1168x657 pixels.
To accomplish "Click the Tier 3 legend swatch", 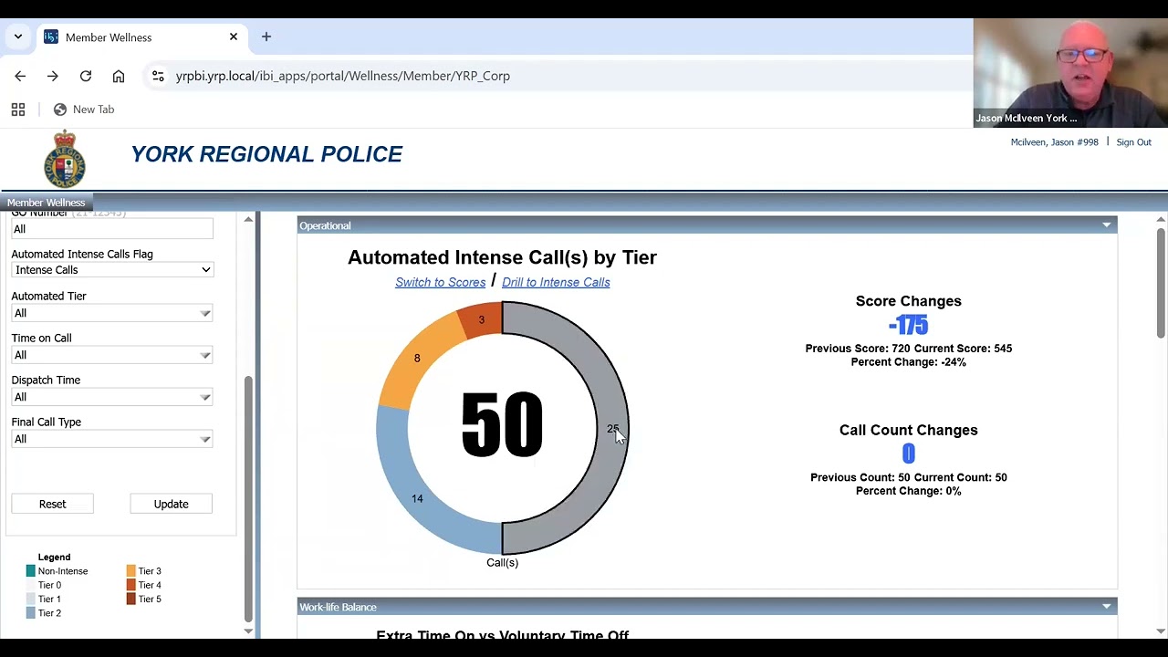I will pos(131,571).
